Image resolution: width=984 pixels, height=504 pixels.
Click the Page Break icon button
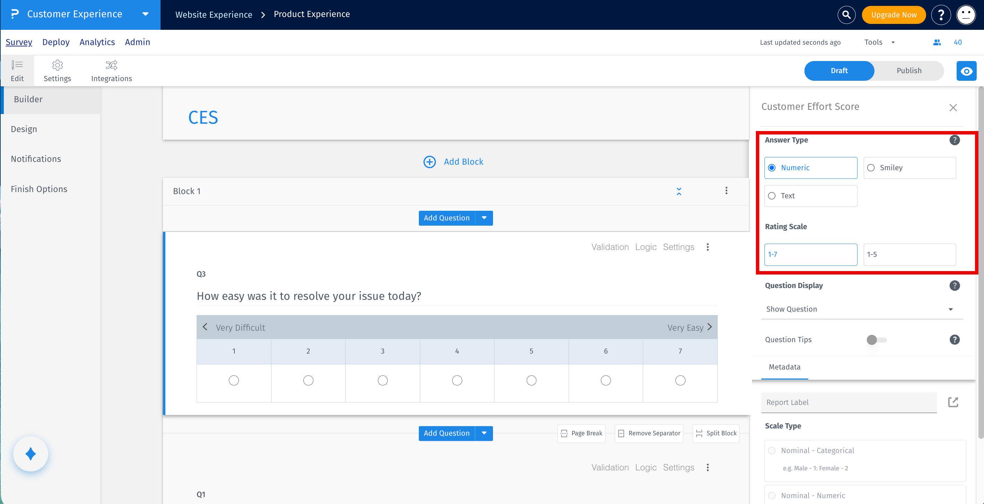tap(581, 433)
